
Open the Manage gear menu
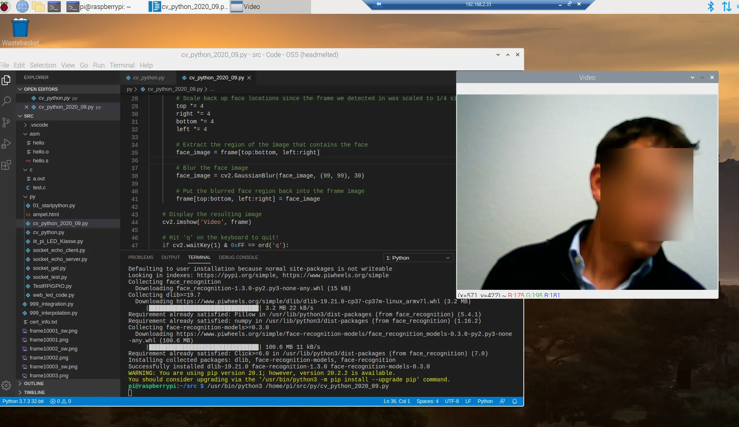(6, 385)
